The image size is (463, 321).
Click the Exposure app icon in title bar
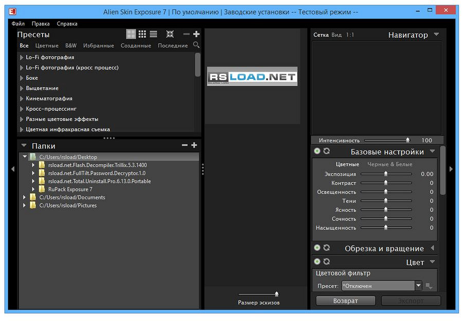[12, 11]
